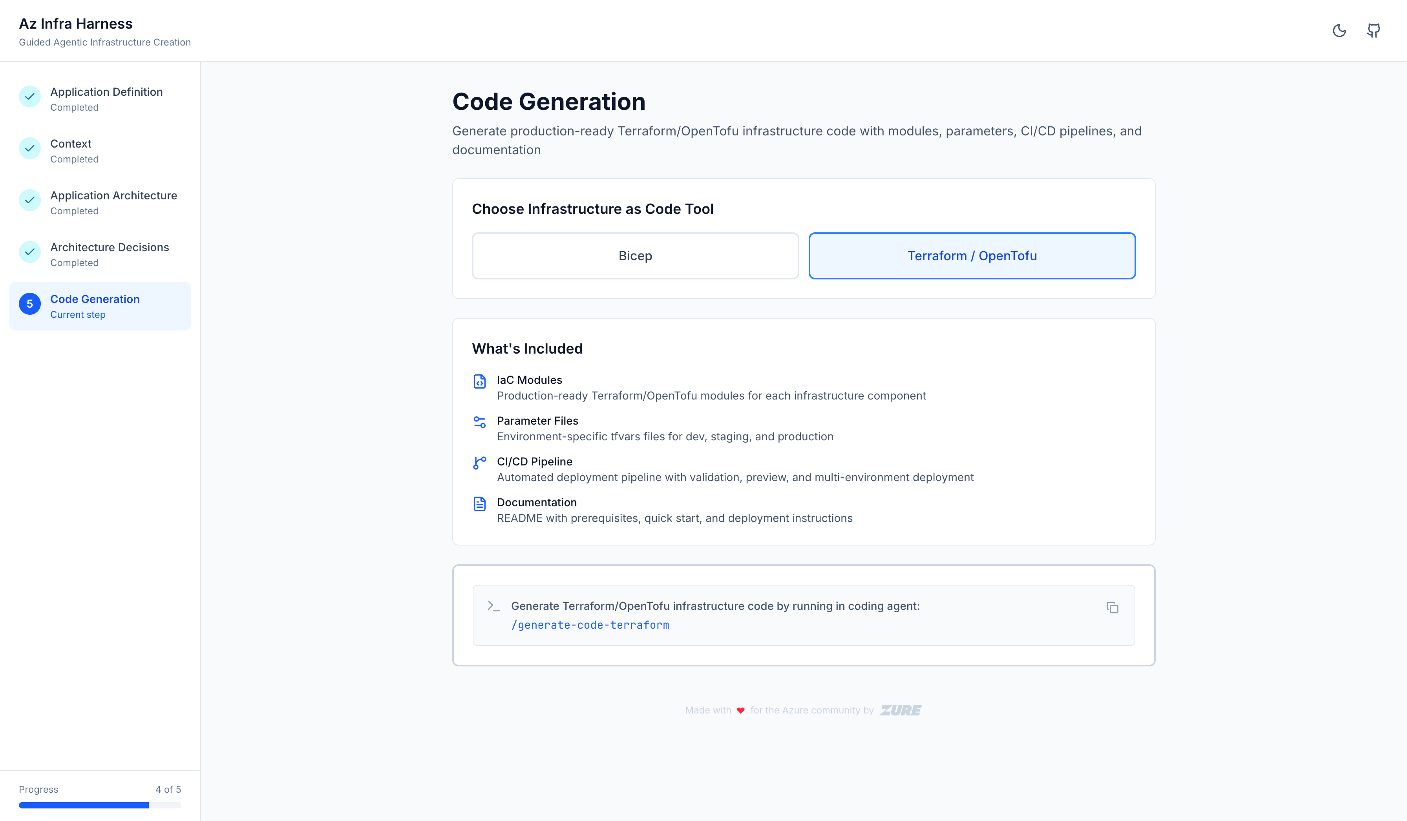Click the terminal prompt icon beside the command
This screenshot has width=1407, height=821.
click(493, 606)
